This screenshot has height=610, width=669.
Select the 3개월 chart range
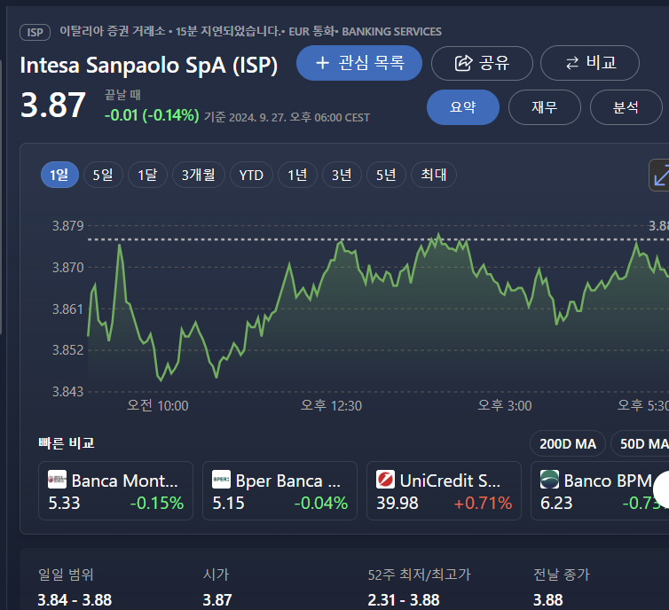click(199, 175)
